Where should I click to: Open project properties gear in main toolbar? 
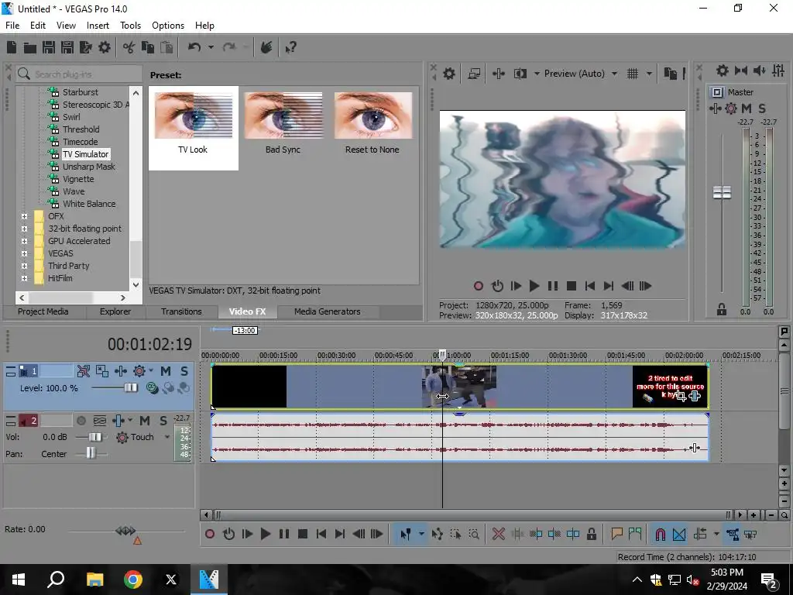tap(105, 47)
